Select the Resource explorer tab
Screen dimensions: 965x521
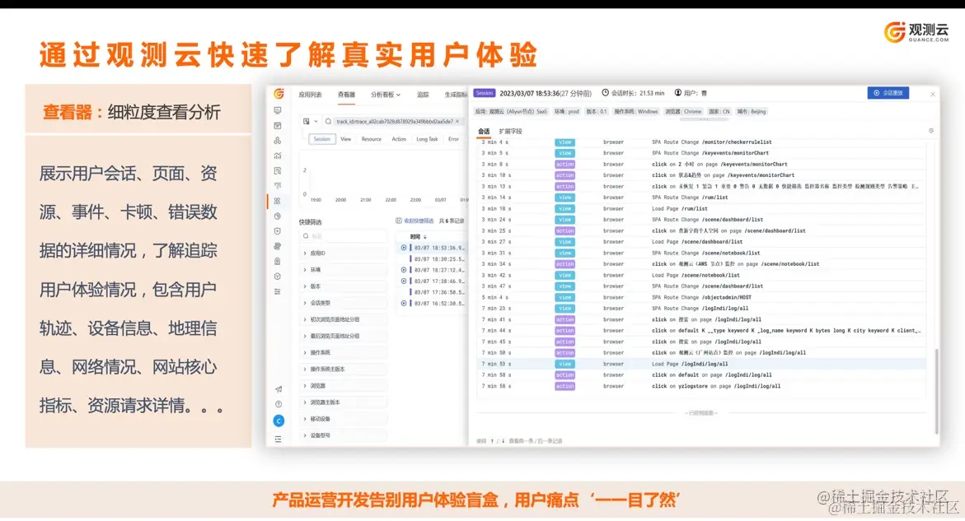(371, 139)
